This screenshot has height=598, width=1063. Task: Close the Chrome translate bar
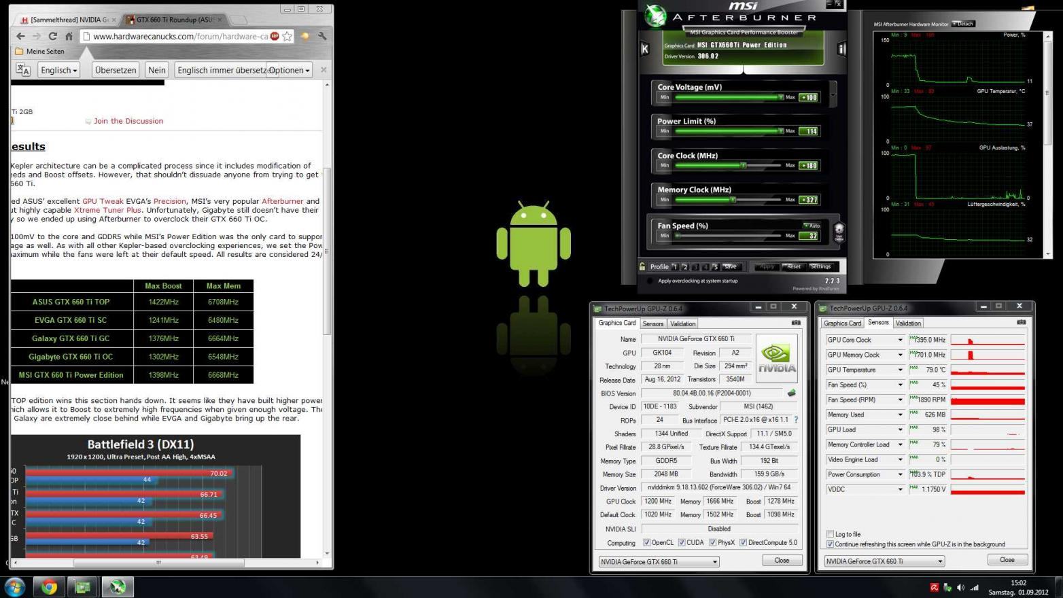pos(324,70)
